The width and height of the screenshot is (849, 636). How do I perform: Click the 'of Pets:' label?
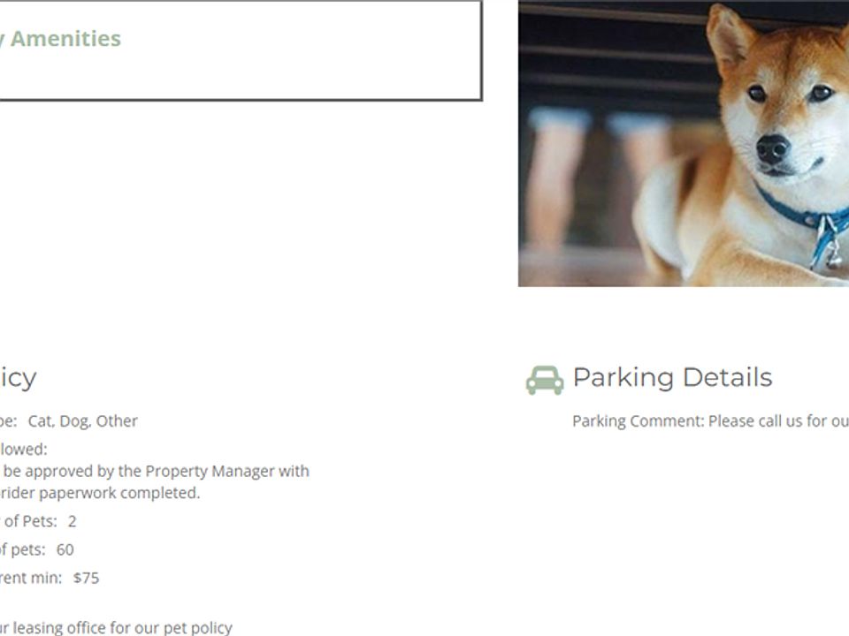[28, 522]
